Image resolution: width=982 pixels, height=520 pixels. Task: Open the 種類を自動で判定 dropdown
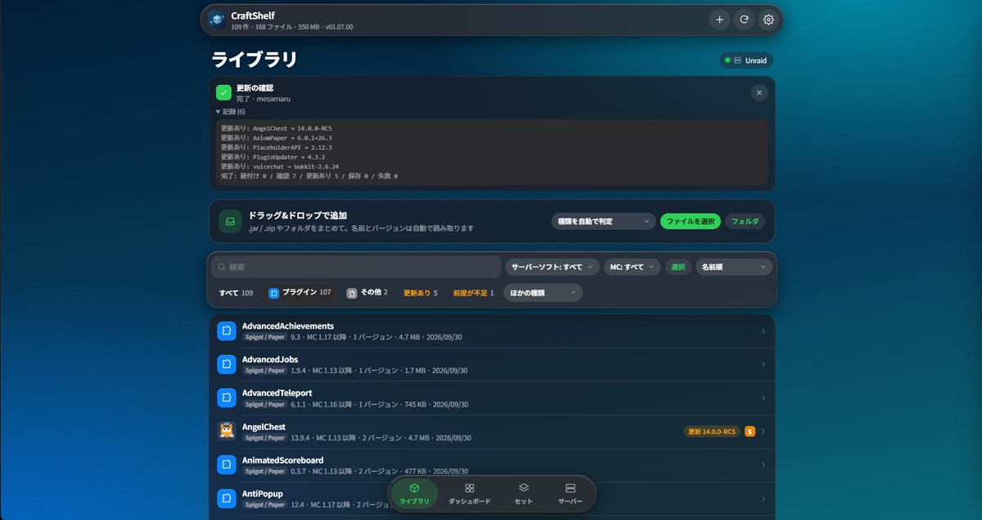pyautogui.click(x=604, y=221)
